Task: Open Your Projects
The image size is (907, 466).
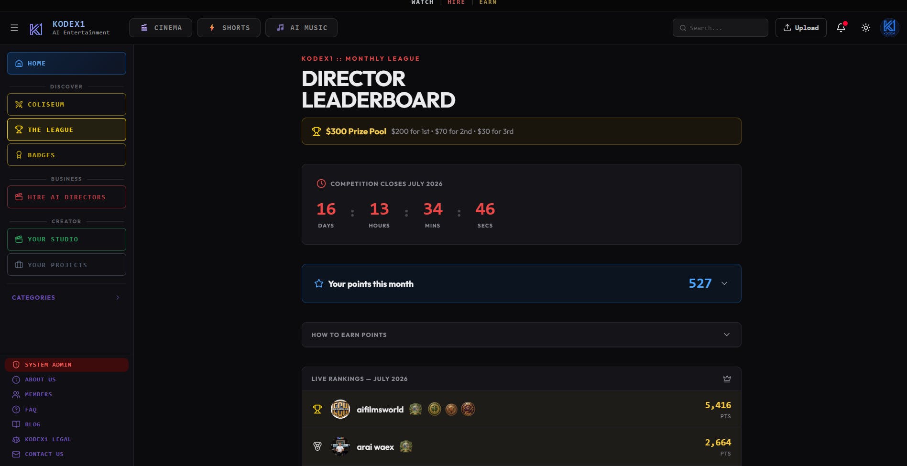Action: point(66,265)
